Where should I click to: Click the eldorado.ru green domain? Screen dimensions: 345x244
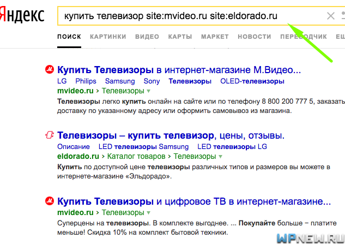coord(78,156)
